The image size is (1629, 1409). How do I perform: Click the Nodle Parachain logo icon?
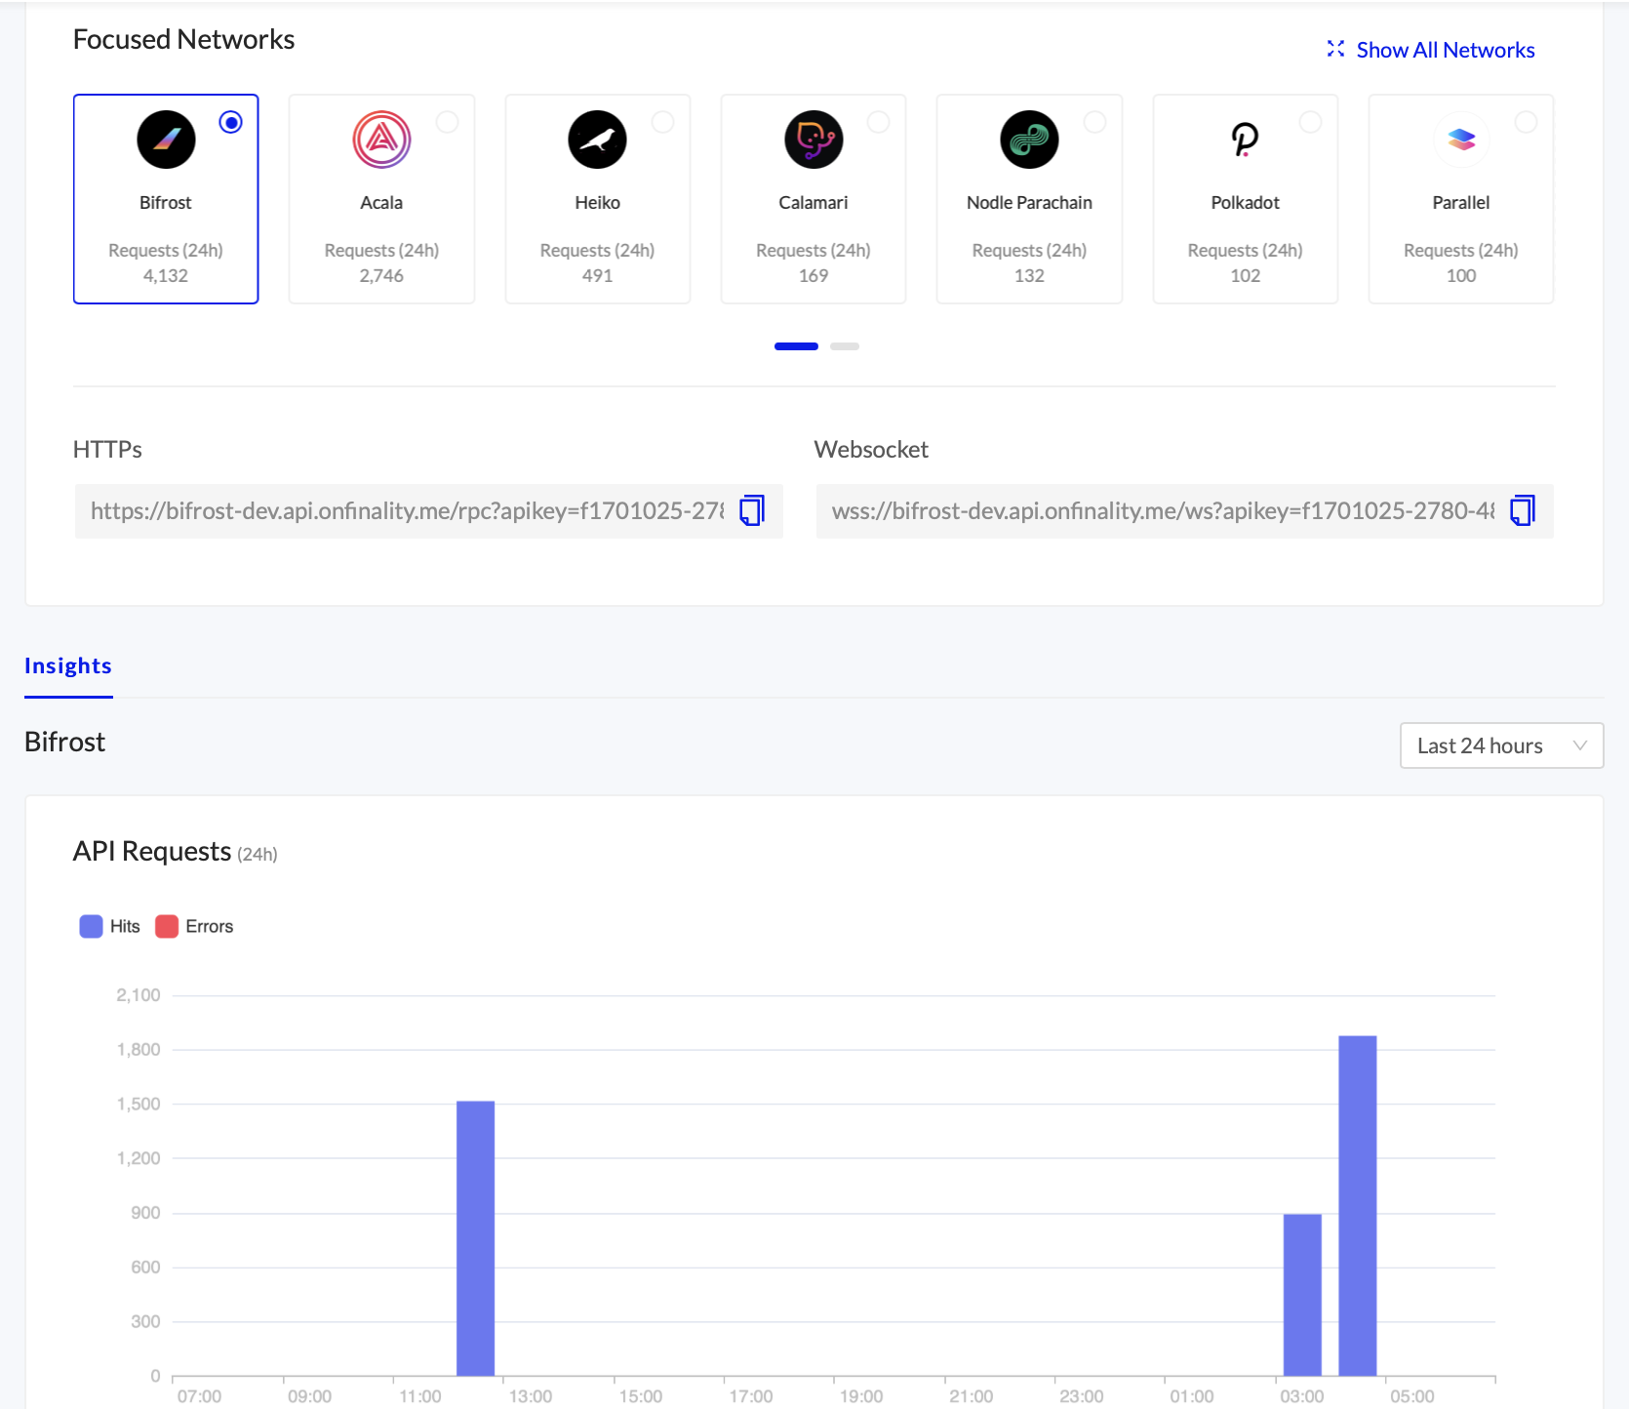click(1029, 140)
